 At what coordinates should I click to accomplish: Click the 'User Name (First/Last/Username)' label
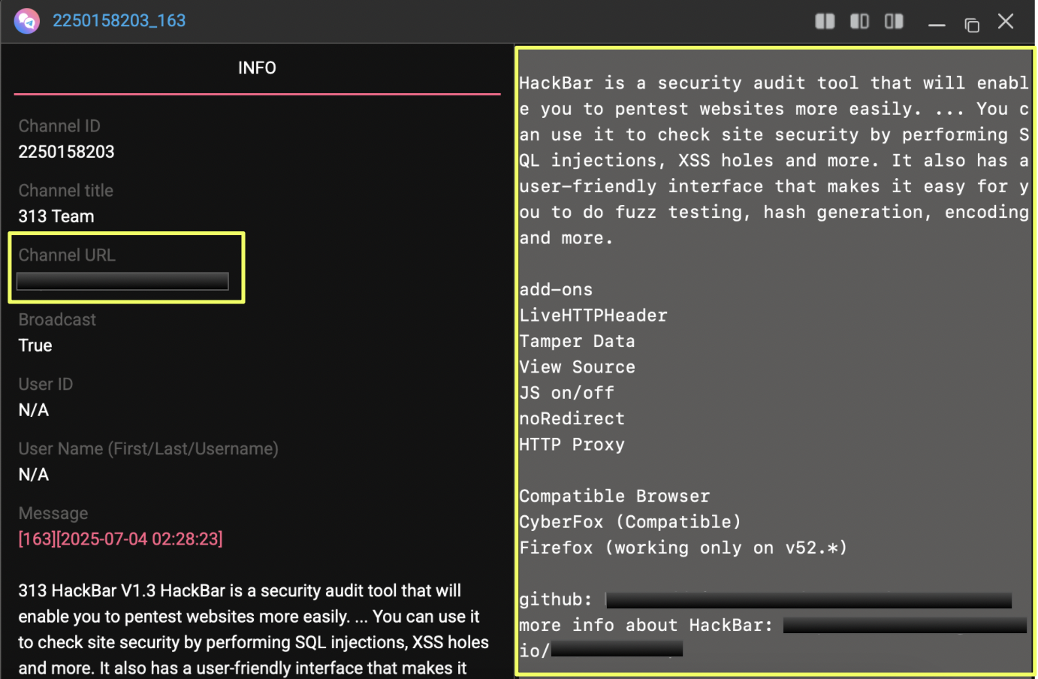point(149,449)
